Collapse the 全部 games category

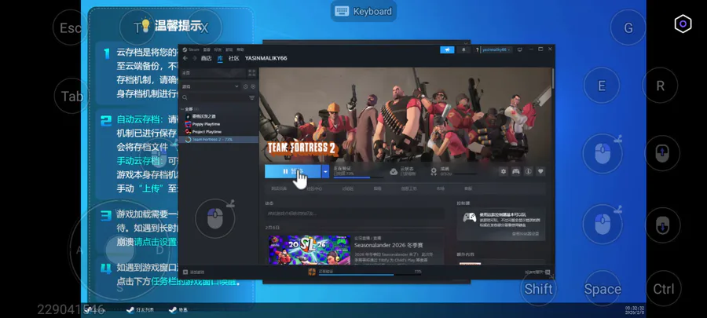coord(189,109)
